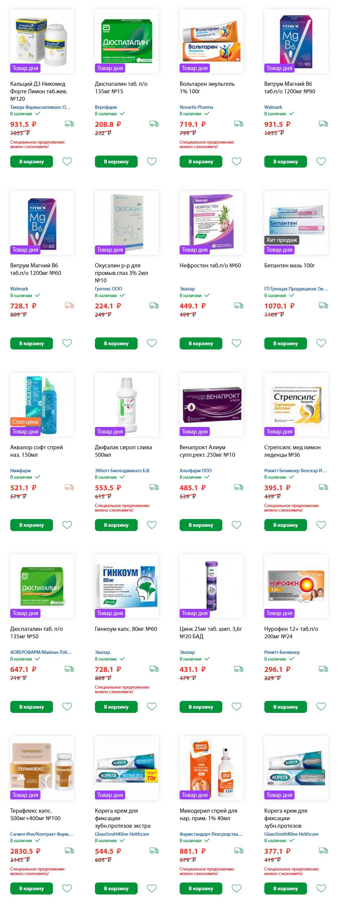The height and width of the screenshot is (912, 343).
Task: Add Кальций Д3 Никомед to cart
Action: pos(31,161)
